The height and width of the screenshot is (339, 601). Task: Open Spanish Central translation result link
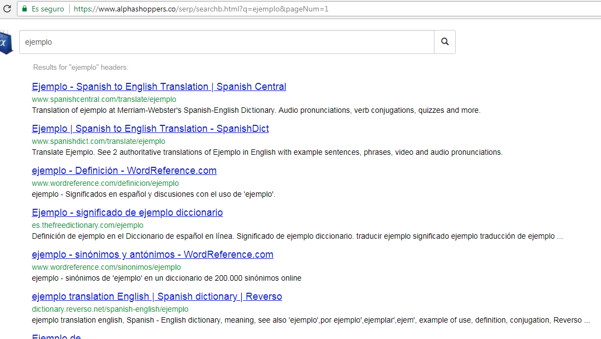(159, 87)
